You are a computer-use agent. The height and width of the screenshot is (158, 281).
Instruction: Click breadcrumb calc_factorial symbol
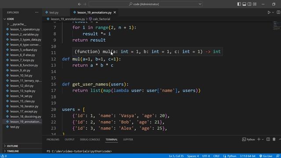100,19
